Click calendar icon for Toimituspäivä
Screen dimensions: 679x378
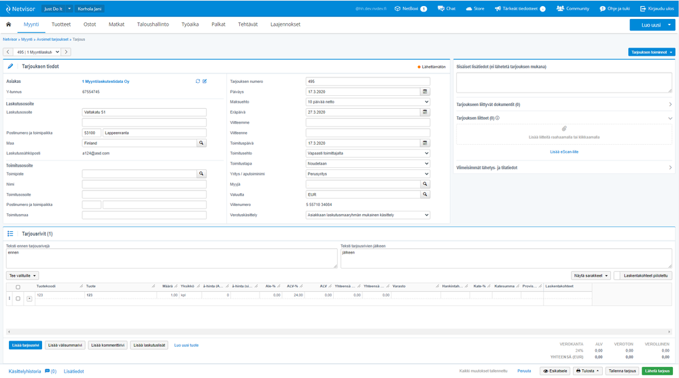[425, 143]
